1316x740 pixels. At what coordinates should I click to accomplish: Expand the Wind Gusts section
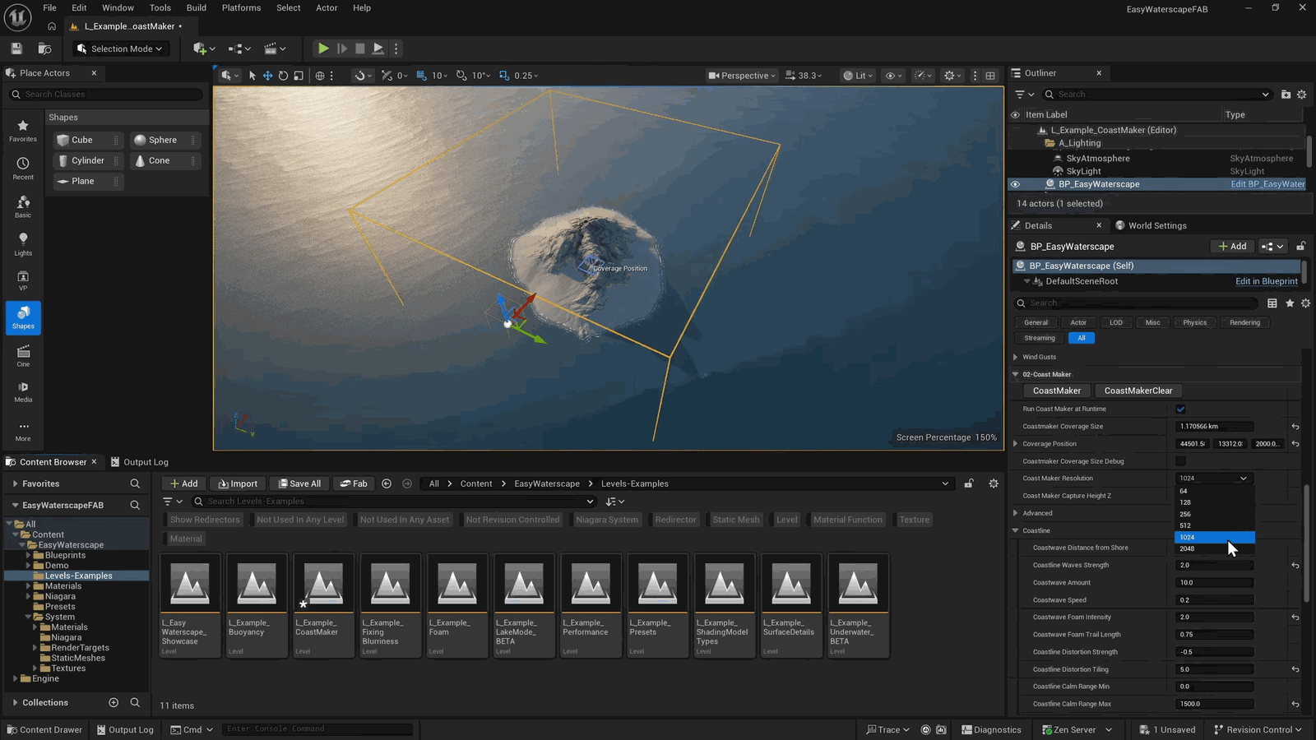[1016, 357]
